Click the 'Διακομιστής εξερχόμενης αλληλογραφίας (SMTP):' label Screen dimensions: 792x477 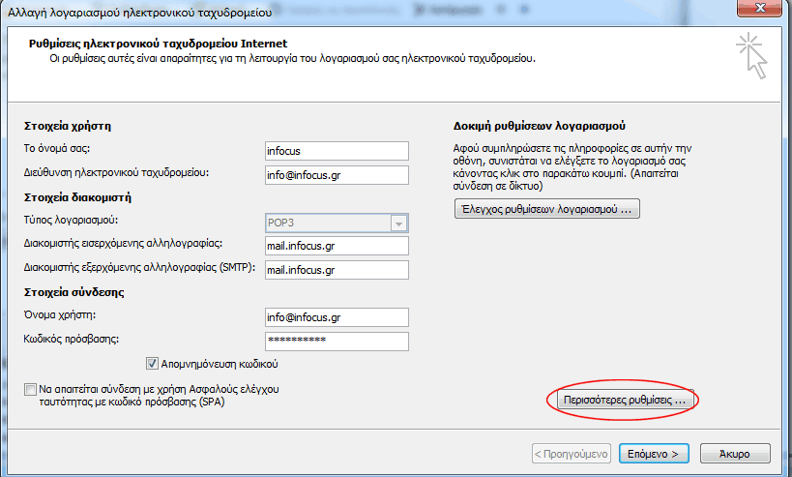139,268
